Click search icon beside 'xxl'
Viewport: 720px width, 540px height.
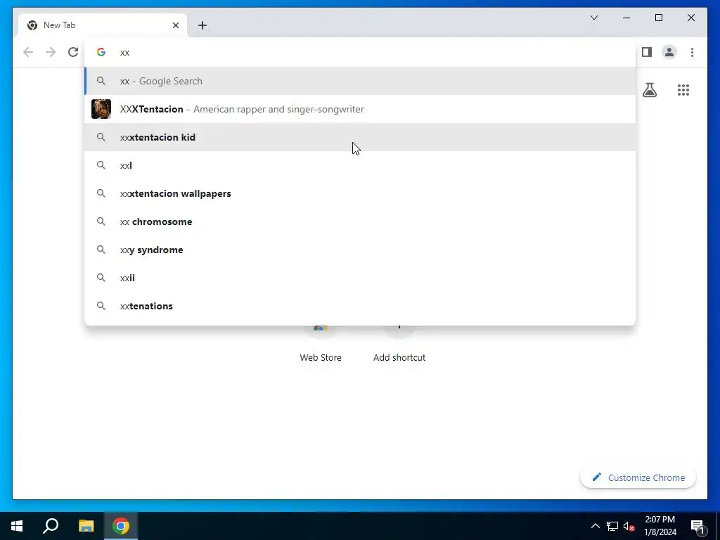coord(101,165)
